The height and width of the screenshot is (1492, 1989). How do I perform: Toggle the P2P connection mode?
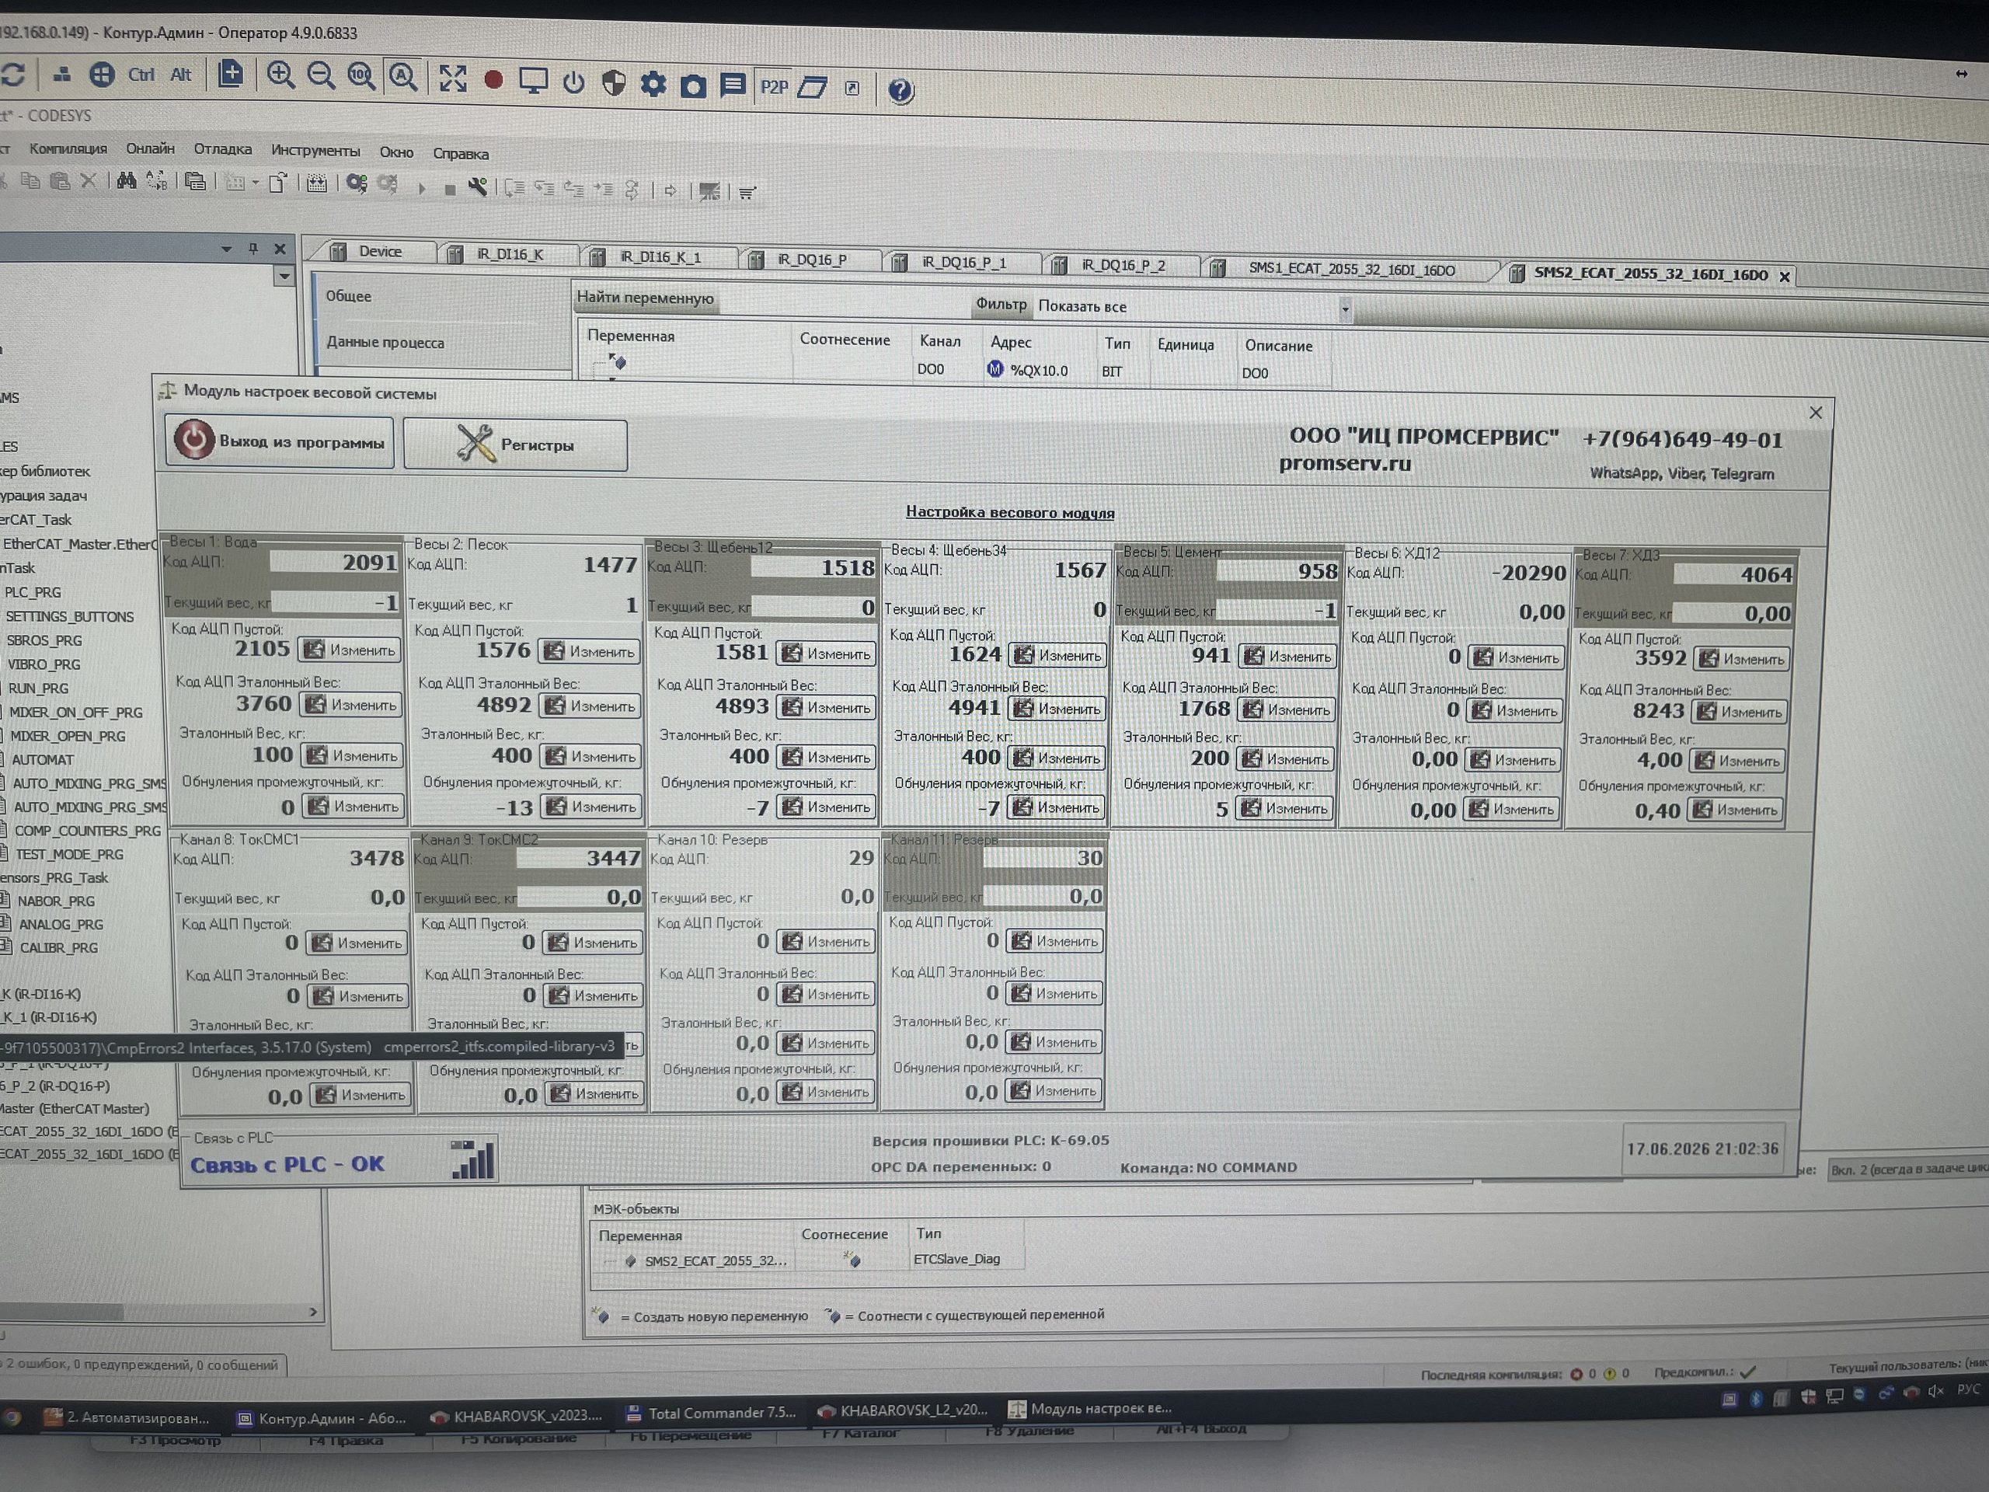pos(773,87)
